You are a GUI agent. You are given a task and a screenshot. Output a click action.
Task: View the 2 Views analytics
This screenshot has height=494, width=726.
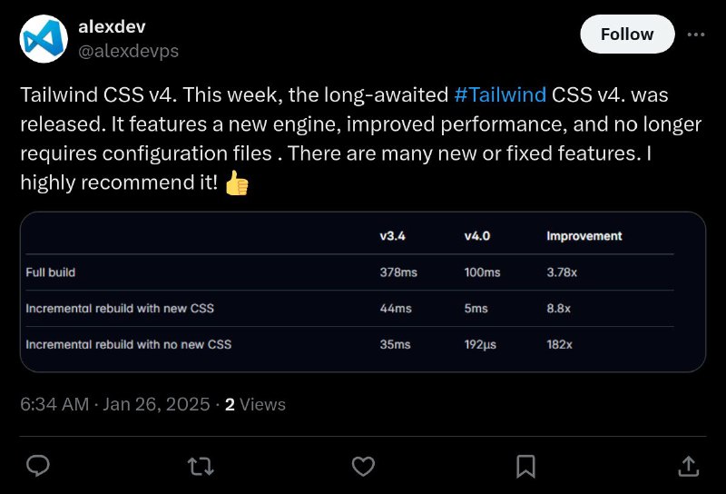[x=255, y=404]
